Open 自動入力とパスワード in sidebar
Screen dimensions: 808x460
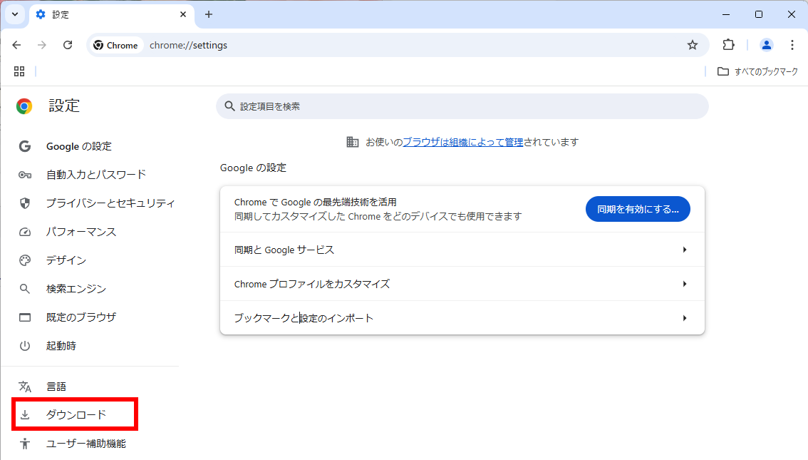[x=96, y=175]
